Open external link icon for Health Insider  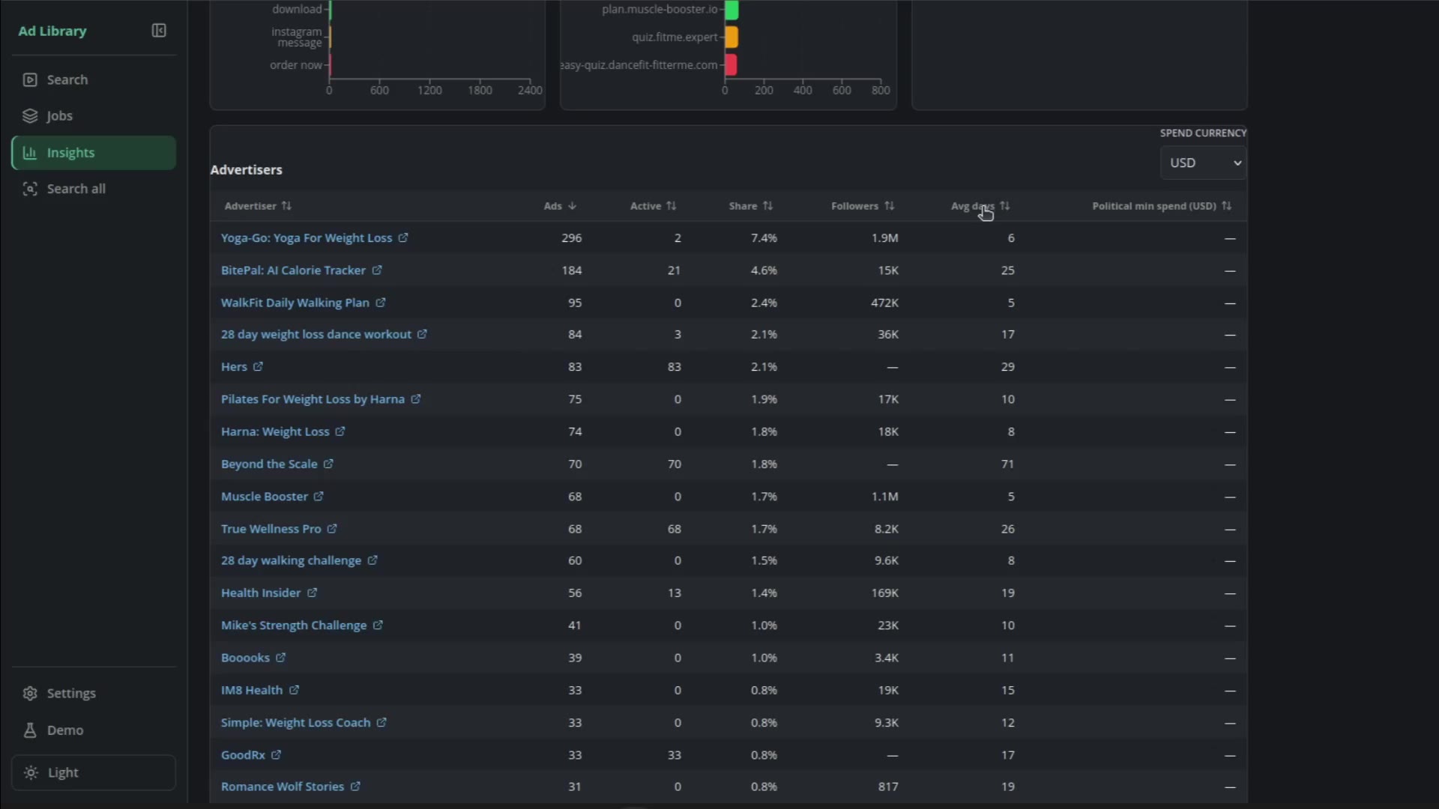pyautogui.click(x=312, y=593)
